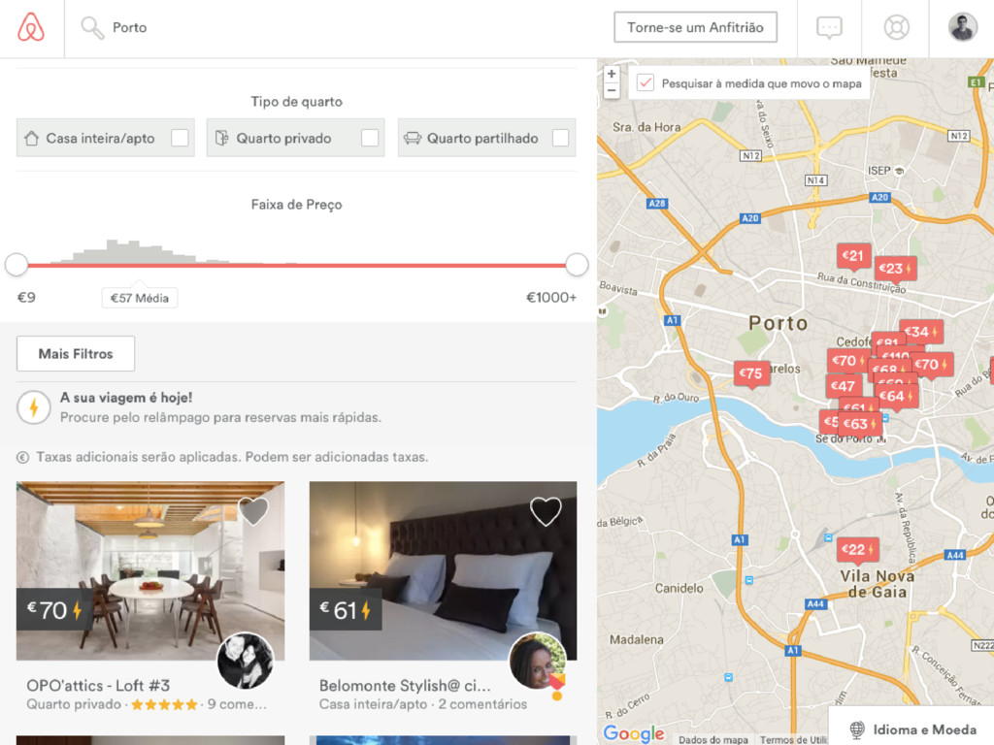
Task: Click Torne-se um Anfitrião button
Action: pyautogui.click(x=695, y=27)
